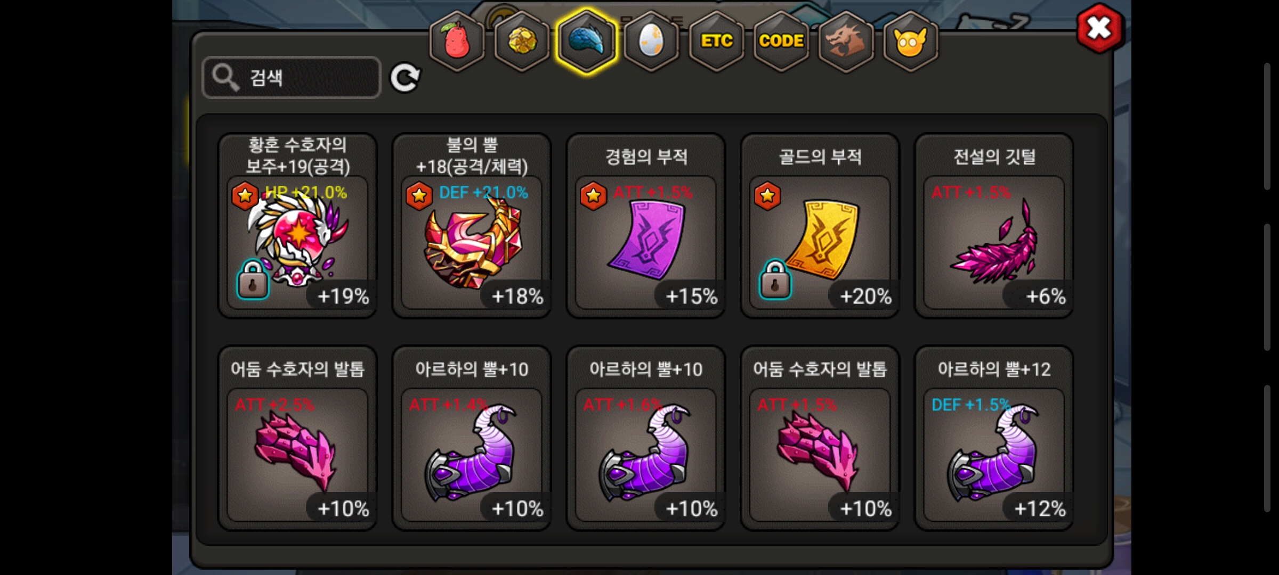Select the dragon head category icon
Image resolution: width=1279 pixels, height=575 pixels.
click(846, 41)
